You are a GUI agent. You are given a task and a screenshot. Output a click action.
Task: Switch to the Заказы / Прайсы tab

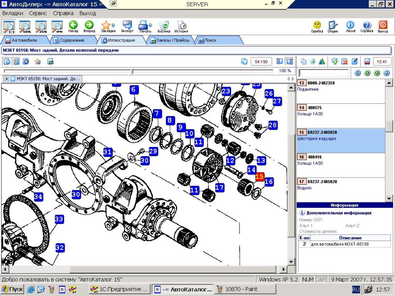(x=170, y=40)
